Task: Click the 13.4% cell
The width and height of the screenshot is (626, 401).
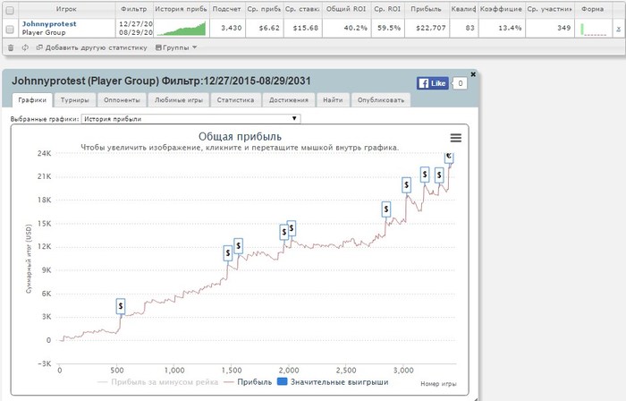Action: point(501,28)
